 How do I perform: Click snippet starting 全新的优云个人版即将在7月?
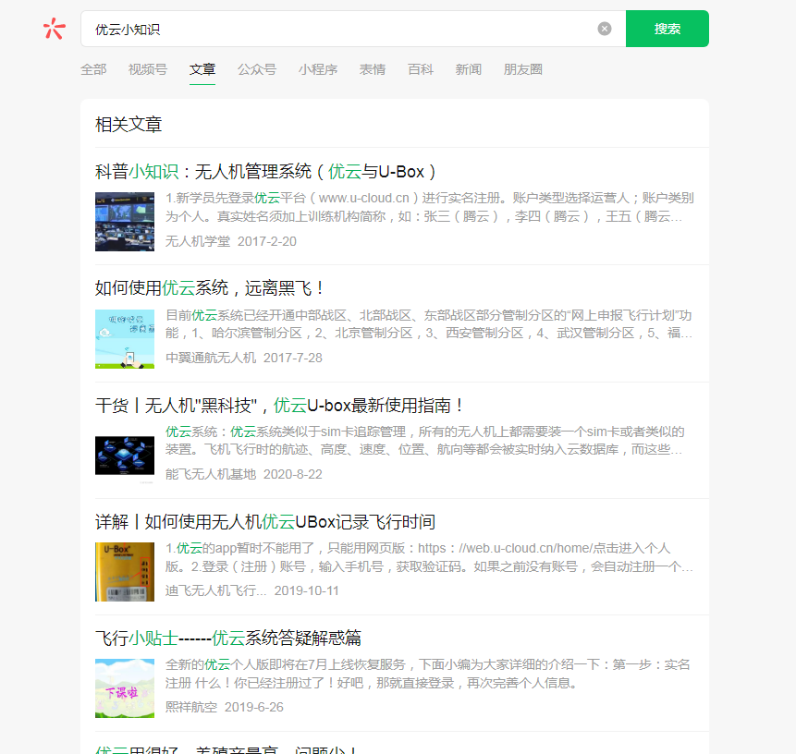point(428,674)
